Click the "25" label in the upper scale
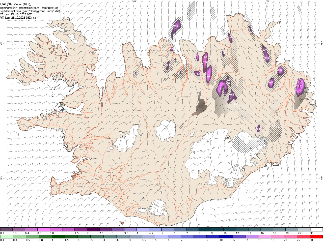 click(299, 233)
